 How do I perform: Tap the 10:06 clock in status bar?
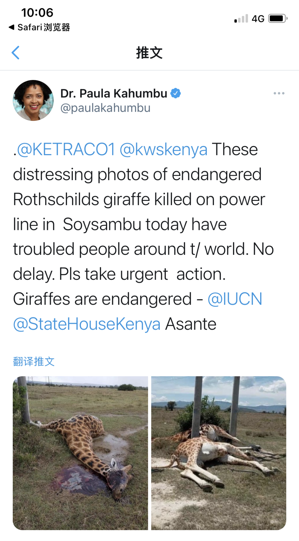coord(37,12)
